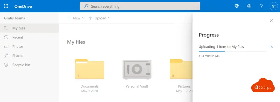Click into the Search everything field
Screen dimensions: 280x102
point(140,7)
